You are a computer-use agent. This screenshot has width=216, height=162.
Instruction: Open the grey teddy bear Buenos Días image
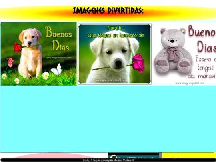(x=184, y=54)
